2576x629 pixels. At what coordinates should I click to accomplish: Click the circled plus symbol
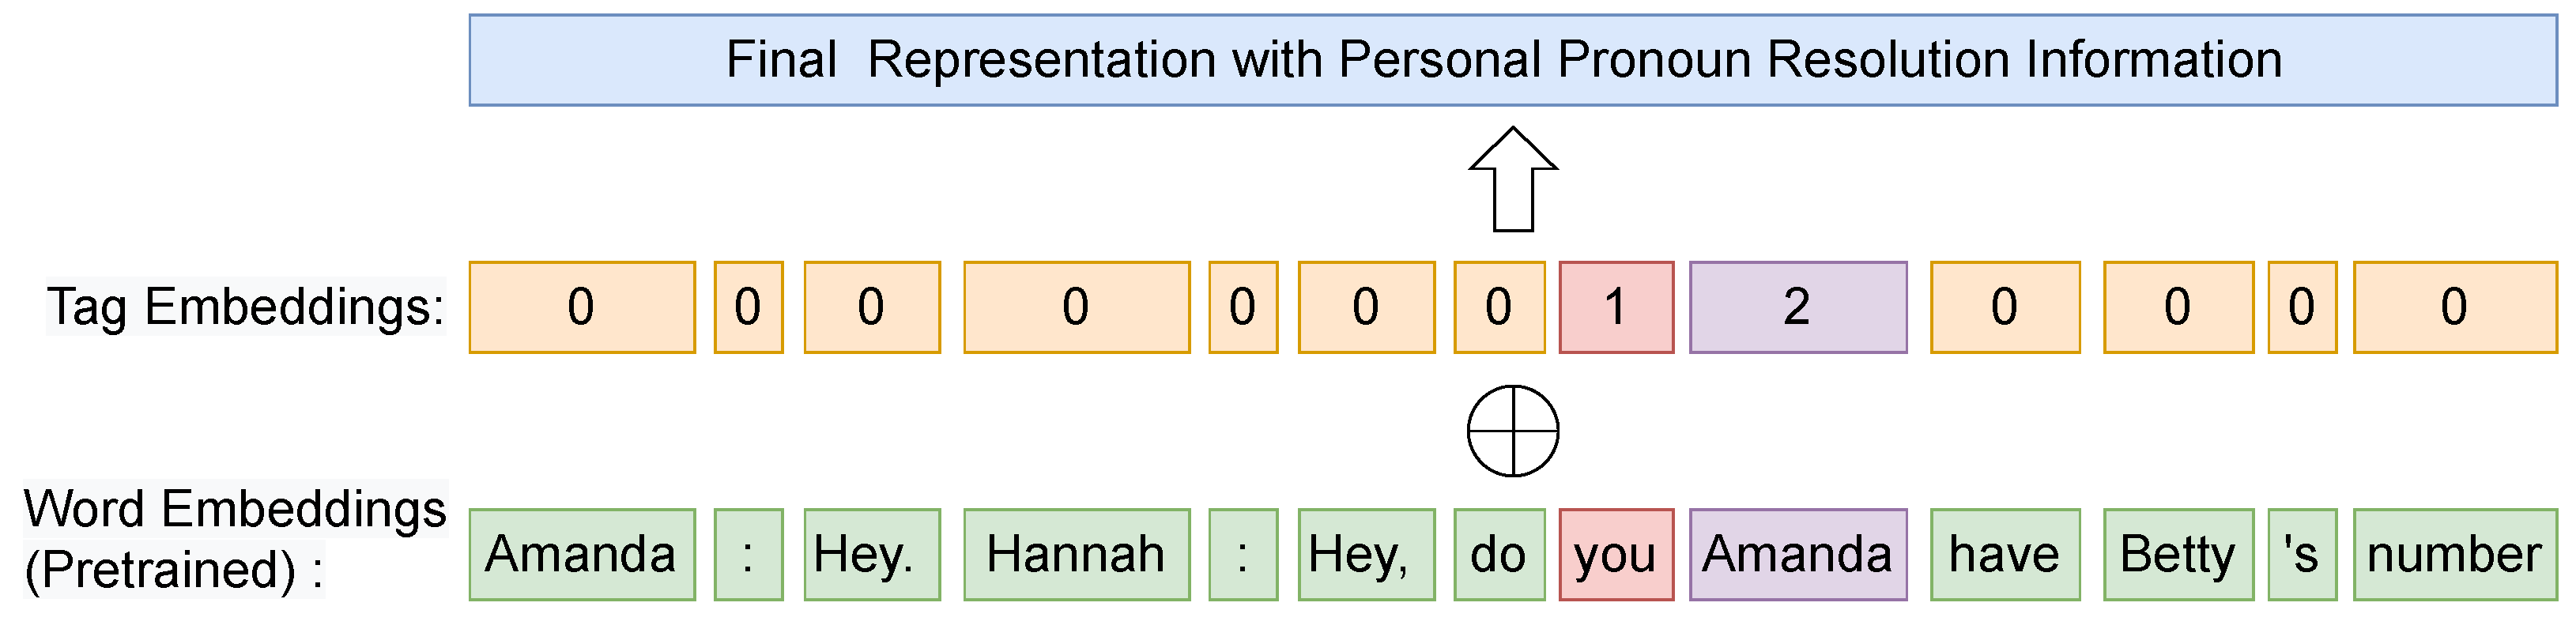[x=1513, y=431]
